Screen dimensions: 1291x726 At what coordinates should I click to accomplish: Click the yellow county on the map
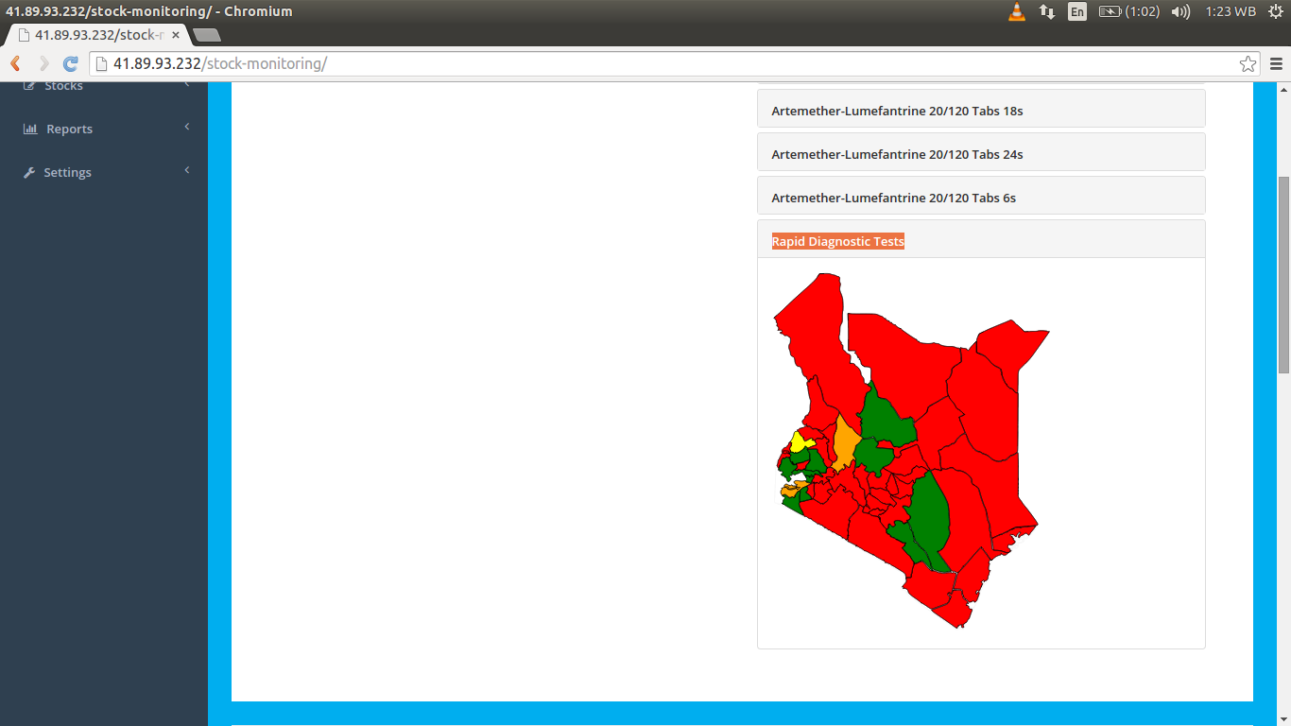pos(800,442)
